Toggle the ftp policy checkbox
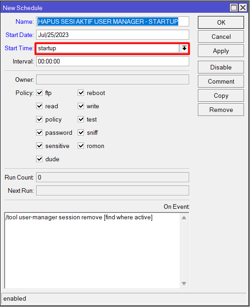The width and height of the screenshot is (250, 307). coord(39,93)
